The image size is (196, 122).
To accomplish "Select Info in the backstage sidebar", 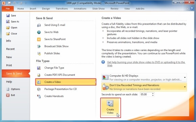I will point(8,41).
